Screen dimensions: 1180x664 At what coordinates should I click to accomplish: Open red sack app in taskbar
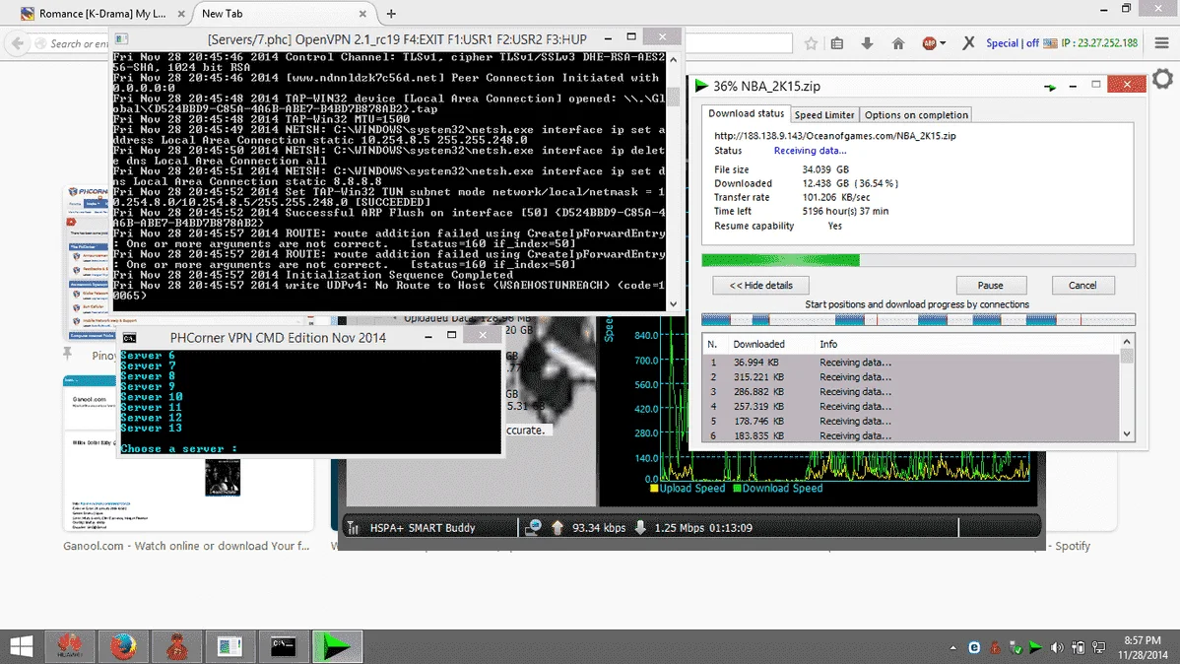point(176,646)
